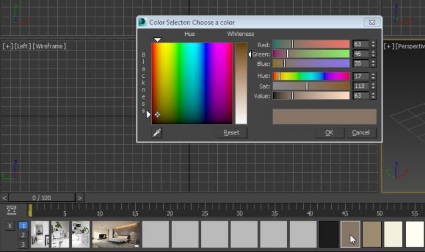The height and width of the screenshot is (252, 425).
Task: Go to next frame with right arrow
Action: coord(80,198)
